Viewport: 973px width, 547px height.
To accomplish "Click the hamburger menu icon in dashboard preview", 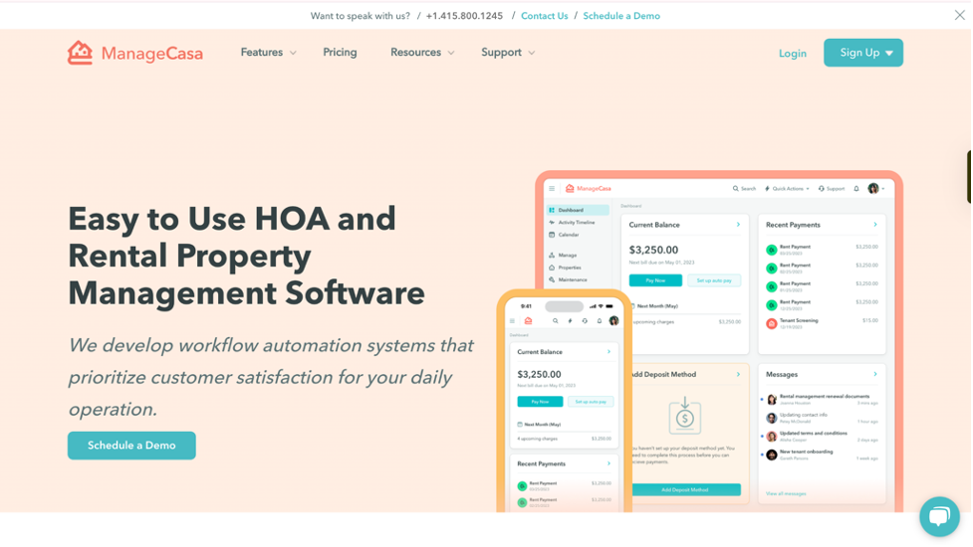I will click(x=552, y=188).
